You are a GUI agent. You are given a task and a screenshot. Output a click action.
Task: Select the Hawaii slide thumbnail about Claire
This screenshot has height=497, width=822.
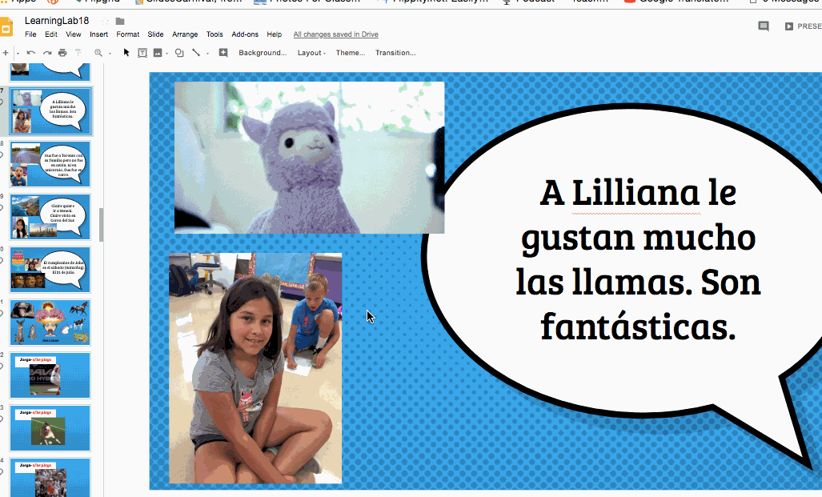coord(50,217)
